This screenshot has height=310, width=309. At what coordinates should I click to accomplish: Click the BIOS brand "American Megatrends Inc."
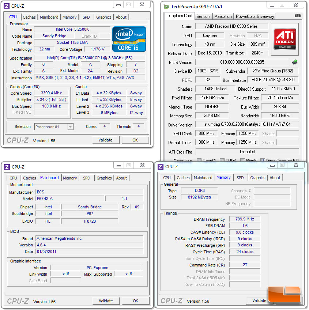(60, 239)
